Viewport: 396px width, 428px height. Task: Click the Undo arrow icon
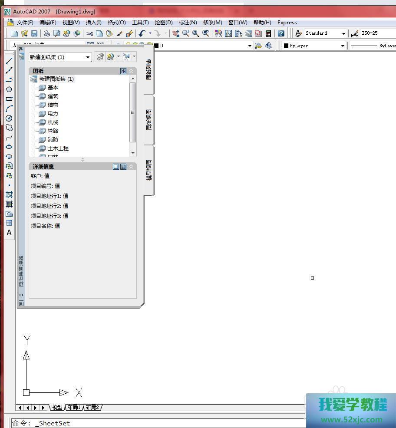[x=142, y=33]
